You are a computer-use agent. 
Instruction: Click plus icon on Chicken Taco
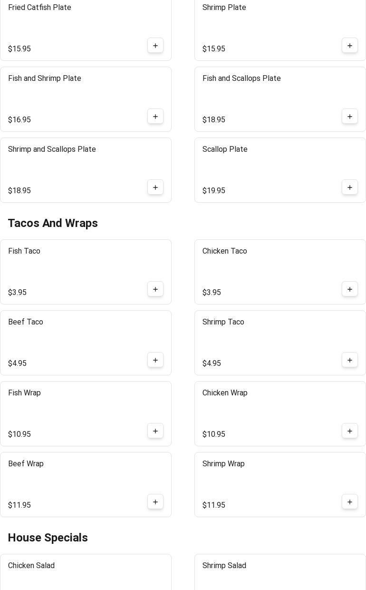(350, 289)
